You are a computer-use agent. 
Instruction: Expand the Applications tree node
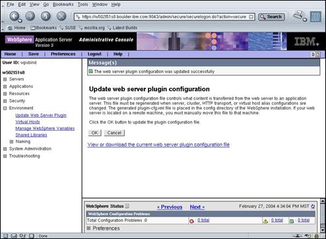point(5,86)
